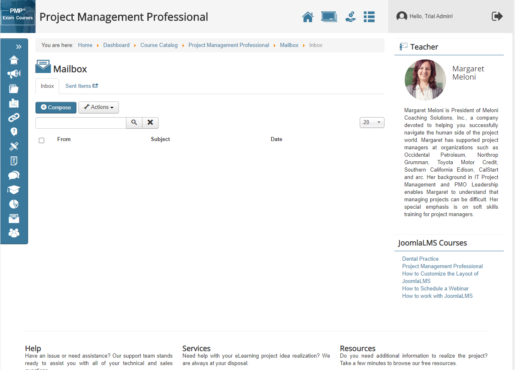
Task: Open the Learning Paths blocks icon in sidebar
Action: 14,103
